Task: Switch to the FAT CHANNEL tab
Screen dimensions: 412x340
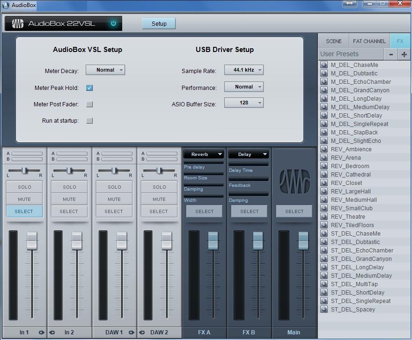Action: click(369, 41)
